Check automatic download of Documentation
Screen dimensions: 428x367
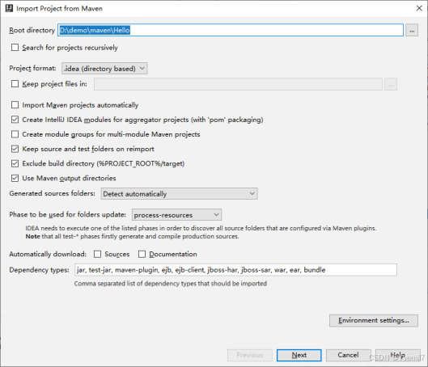[x=142, y=254]
